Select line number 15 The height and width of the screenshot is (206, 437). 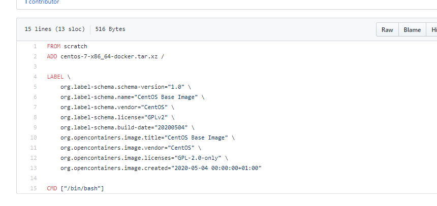pyautogui.click(x=34, y=188)
